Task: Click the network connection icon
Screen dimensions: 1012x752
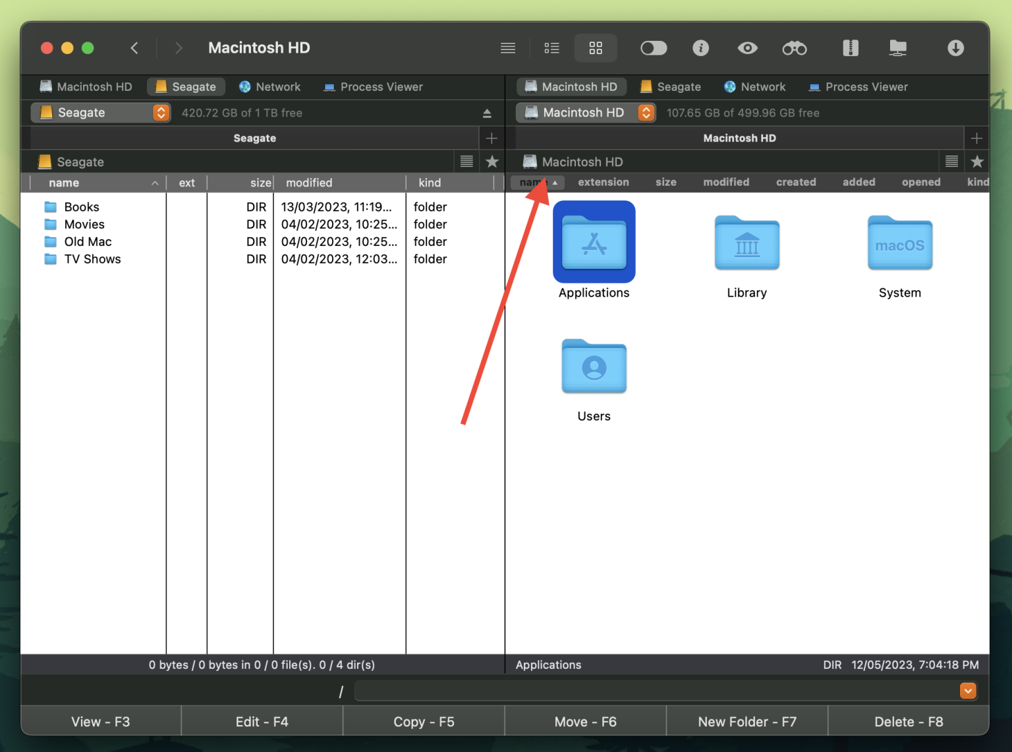Action: pos(898,47)
